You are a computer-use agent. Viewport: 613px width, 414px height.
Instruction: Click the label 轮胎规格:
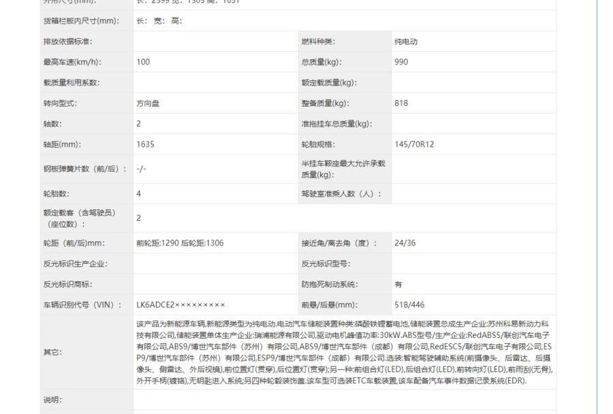pyautogui.click(x=318, y=144)
